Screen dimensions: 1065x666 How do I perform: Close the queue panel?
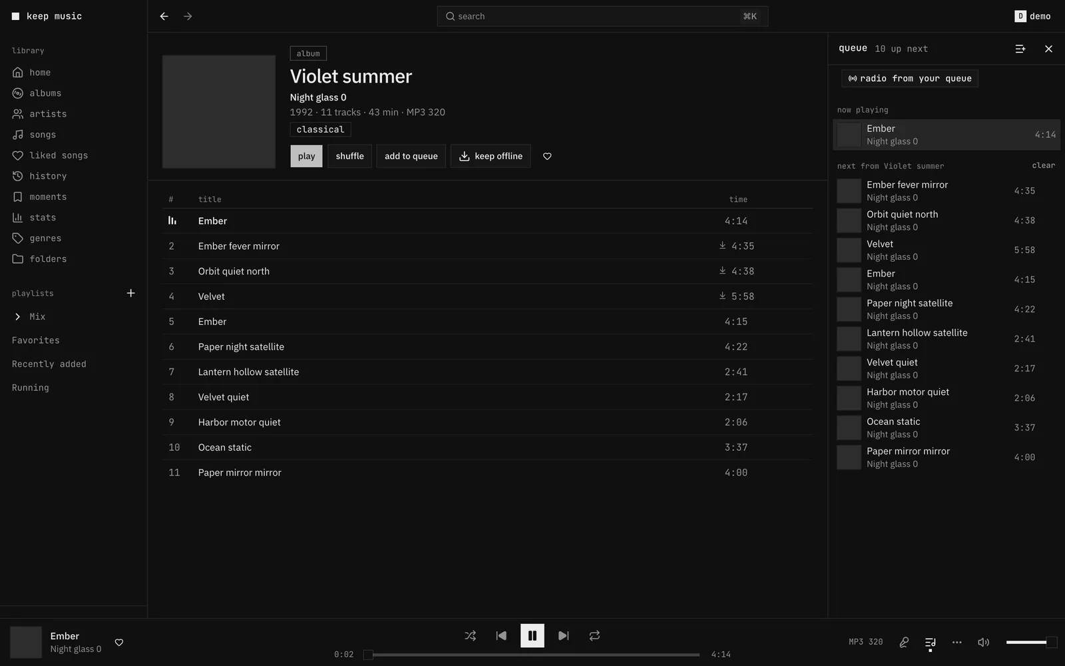(1048, 49)
